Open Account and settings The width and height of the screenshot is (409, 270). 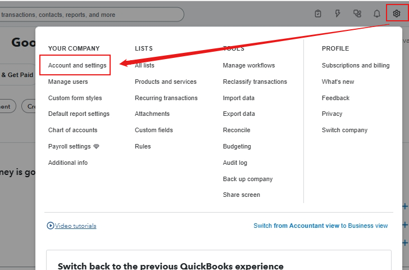click(77, 65)
